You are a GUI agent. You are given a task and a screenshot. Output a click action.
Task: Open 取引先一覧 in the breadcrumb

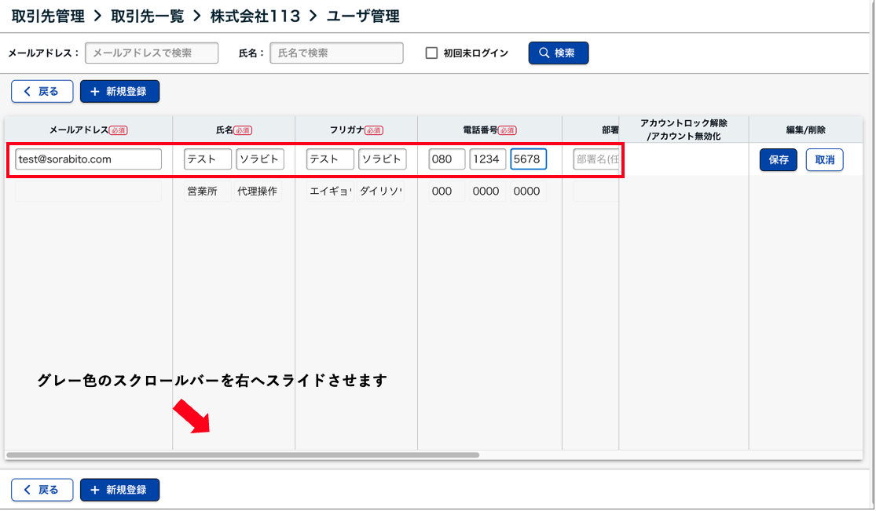tap(148, 16)
